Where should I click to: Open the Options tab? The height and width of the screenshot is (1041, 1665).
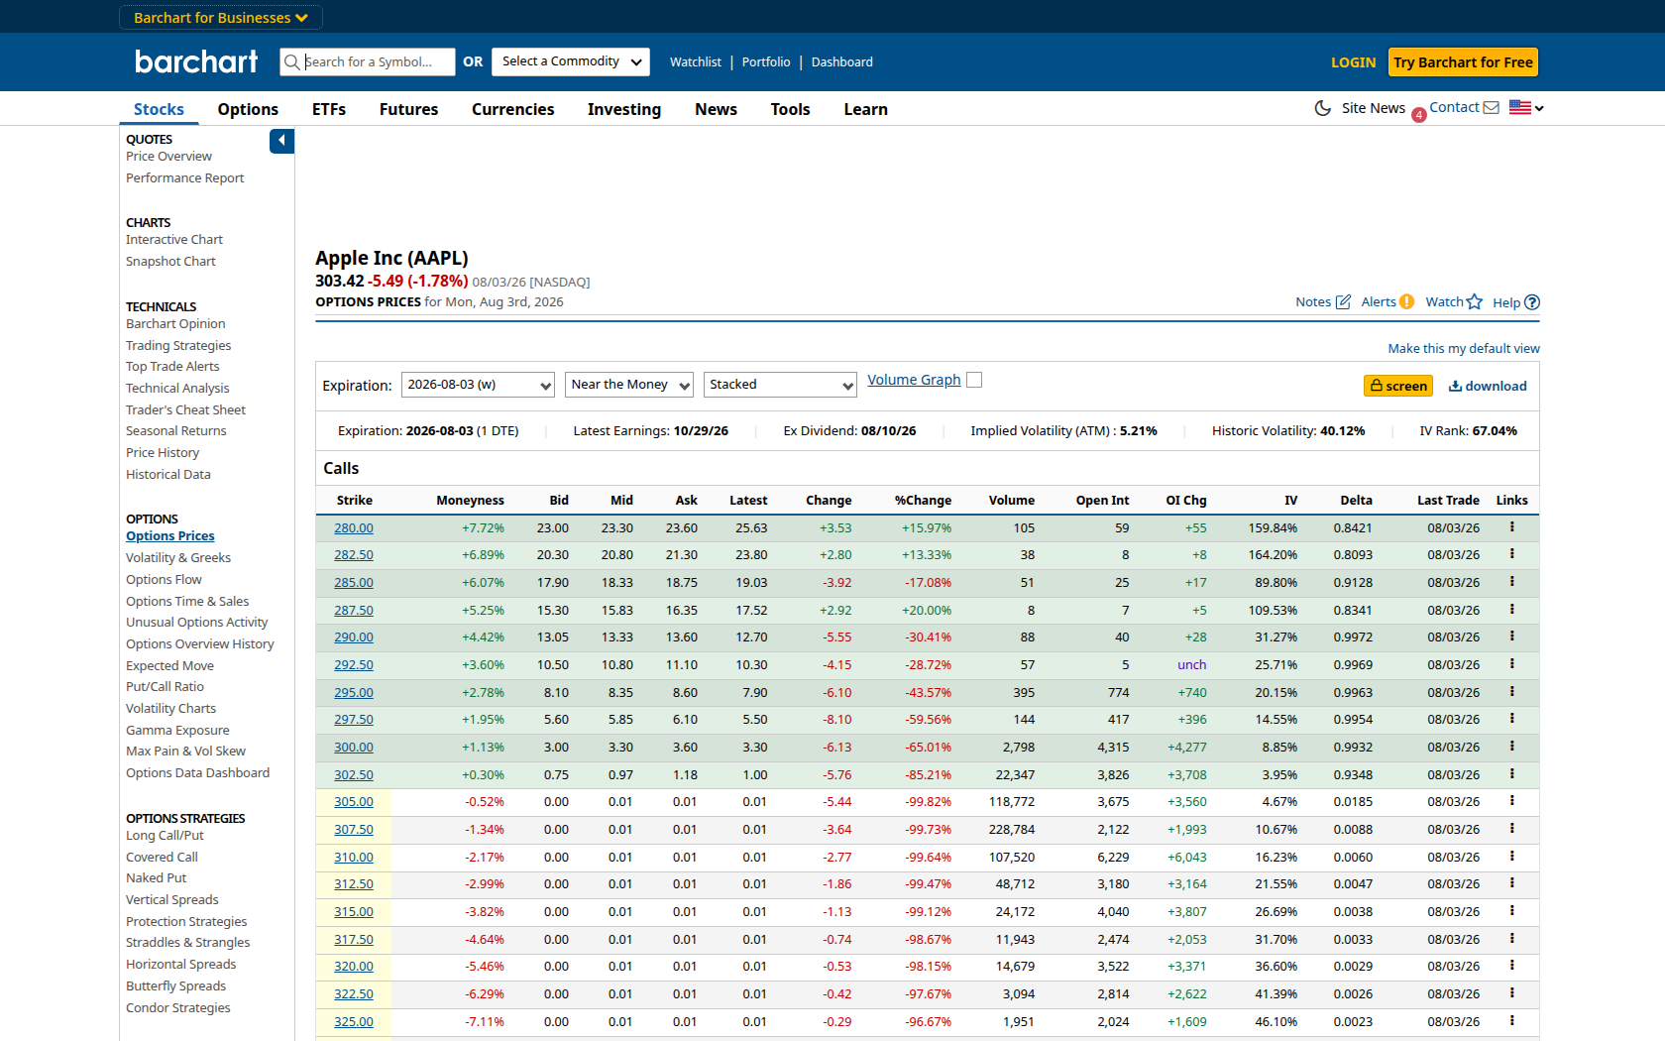[x=248, y=109]
